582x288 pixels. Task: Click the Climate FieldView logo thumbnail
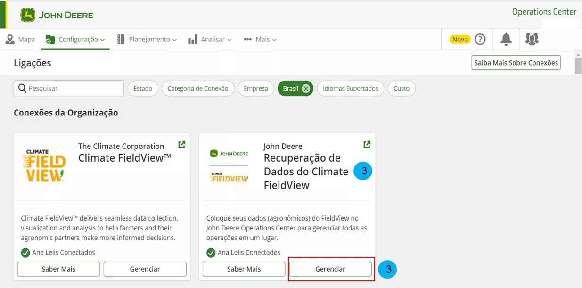[43, 165]
